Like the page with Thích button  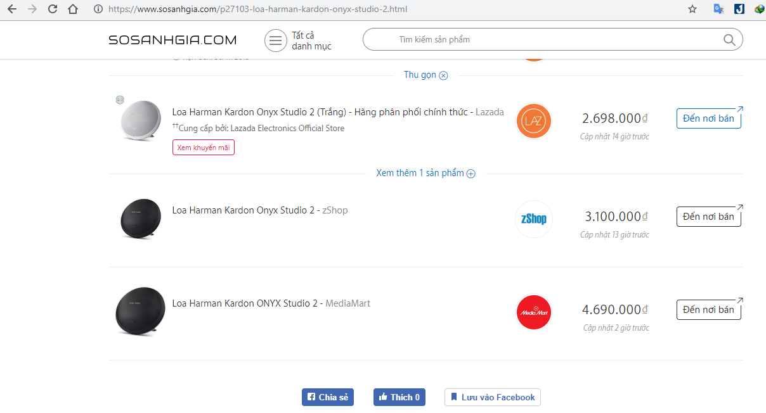[x=399, y=397]
